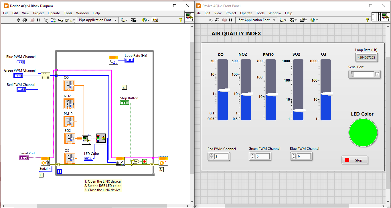Screen dimensions: 391x208
Task: Click VI icon at Block Diagram top-right
Action: click(x=189, y=17)
